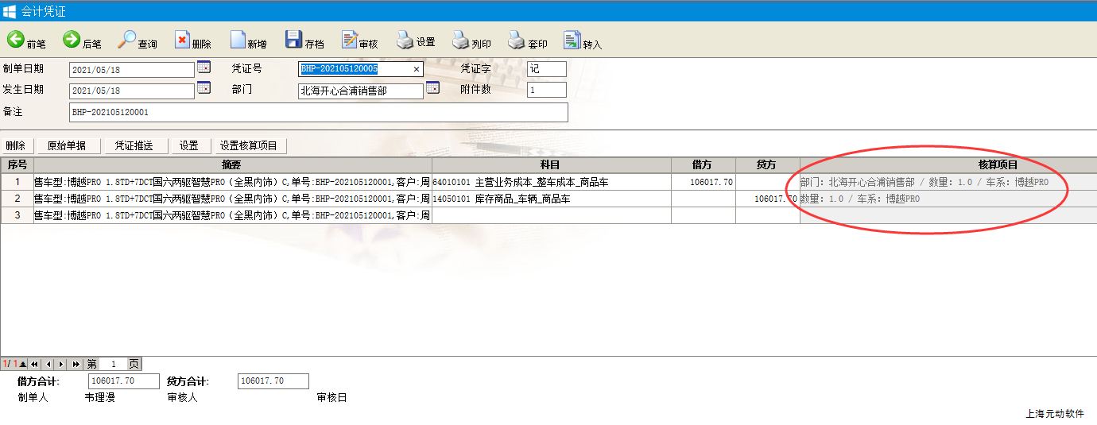Click the 套印 overlay print icon
Viewport: 1097px width, 425px height.
click(527, 41)
